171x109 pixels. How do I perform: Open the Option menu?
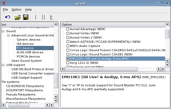[x=17, y=10]
